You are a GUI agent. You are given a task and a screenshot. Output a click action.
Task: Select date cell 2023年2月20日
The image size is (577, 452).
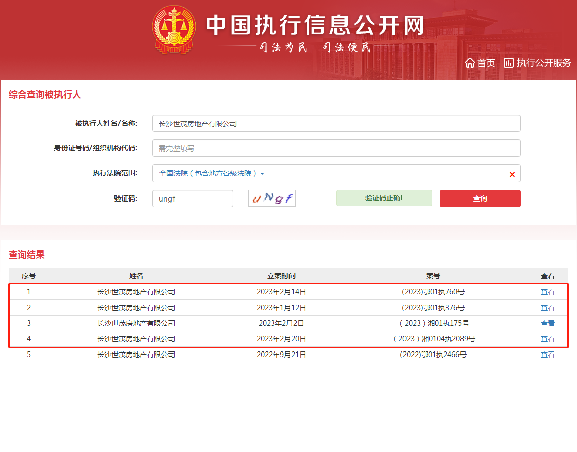(281, 339)
